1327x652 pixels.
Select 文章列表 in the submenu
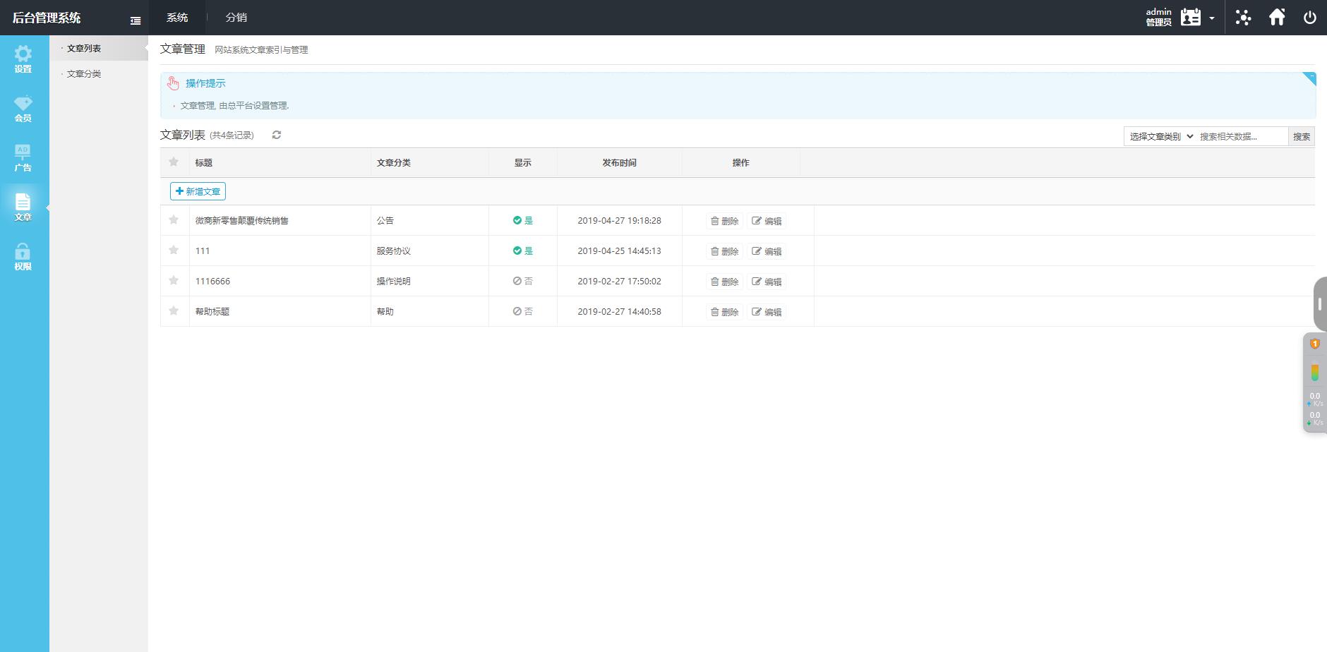84,49
